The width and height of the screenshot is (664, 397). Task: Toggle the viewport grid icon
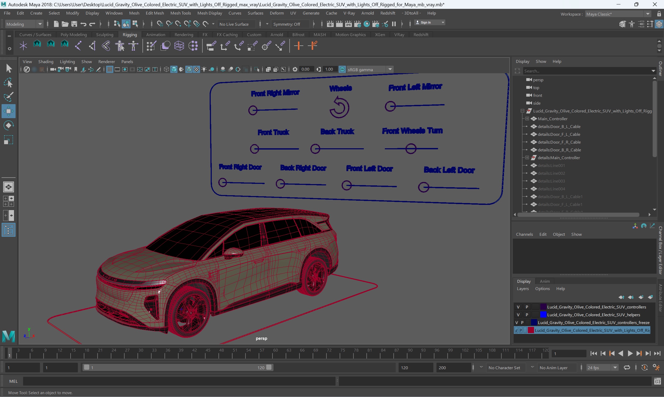pyautogui.click(x=109, y=70)
